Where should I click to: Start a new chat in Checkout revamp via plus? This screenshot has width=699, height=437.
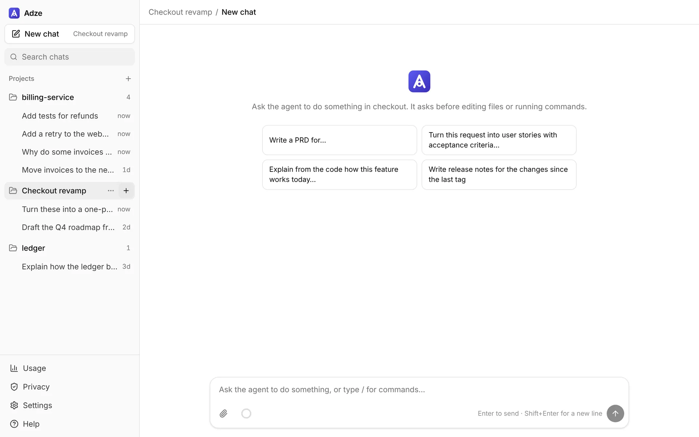point(126,190)
